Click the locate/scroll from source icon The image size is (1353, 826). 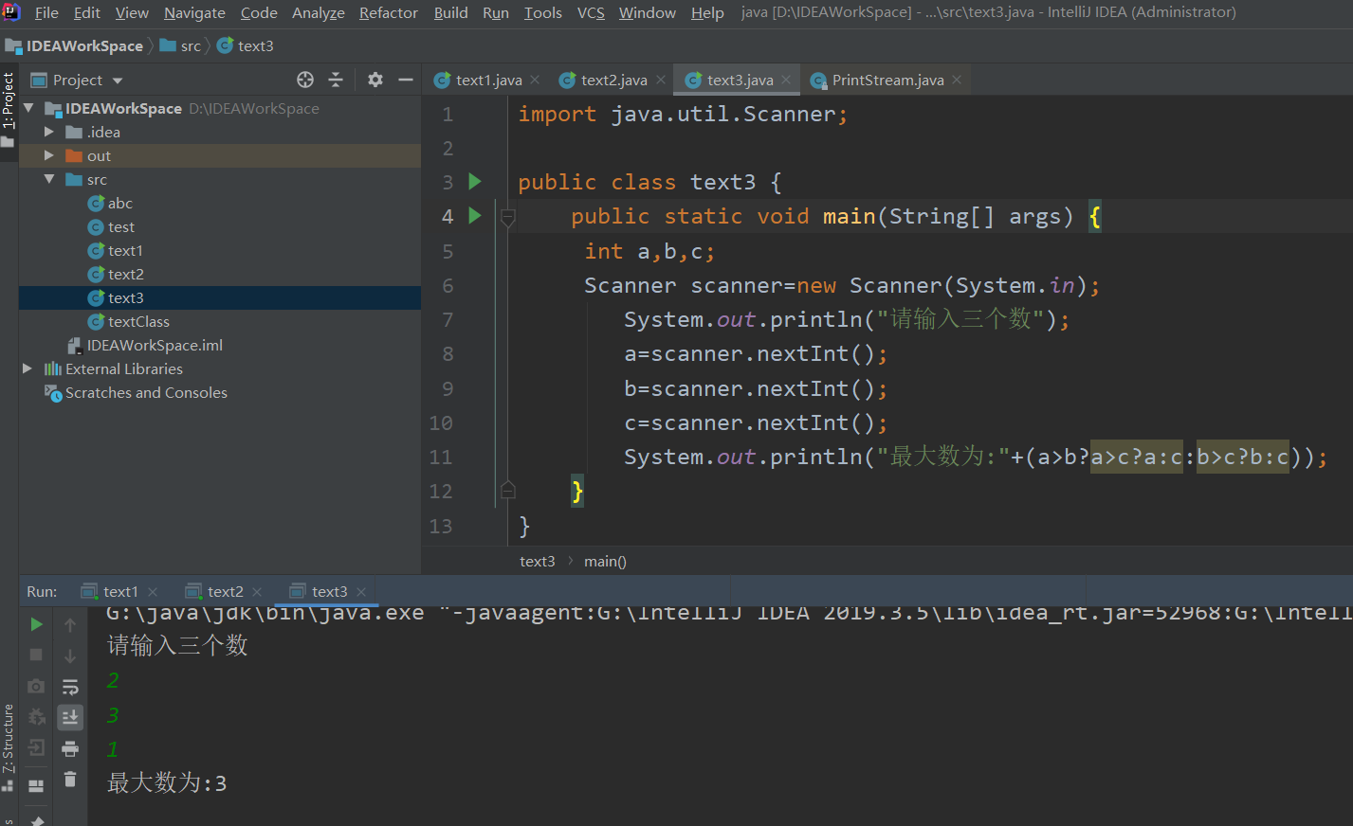pos(305,80)
